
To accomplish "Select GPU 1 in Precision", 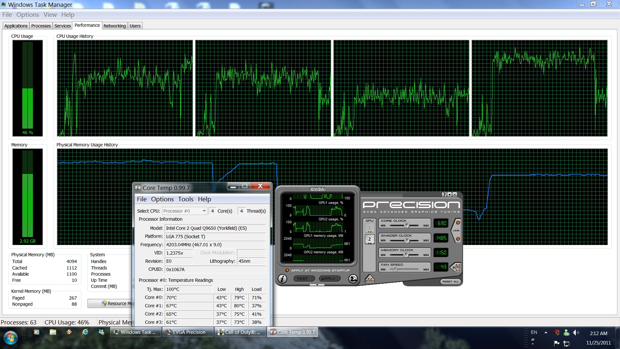I will tap(369, 228).
